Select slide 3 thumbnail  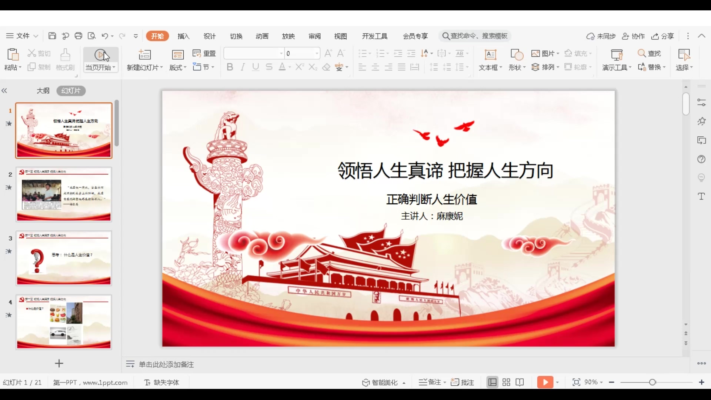(x=64, y=258)
